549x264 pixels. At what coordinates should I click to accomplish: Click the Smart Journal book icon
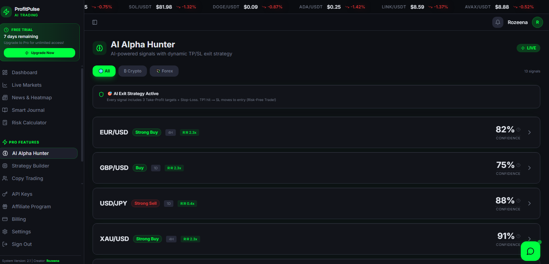coord(5,110)
